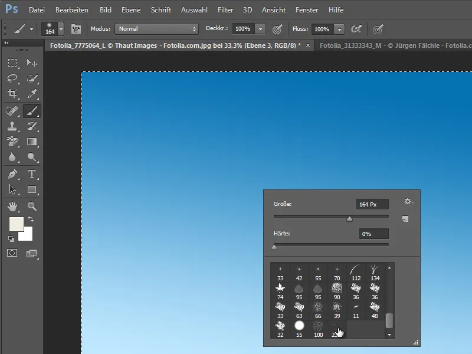Select the Blur tool
Viewport: 472px width, 354px height.
[12, 157]
